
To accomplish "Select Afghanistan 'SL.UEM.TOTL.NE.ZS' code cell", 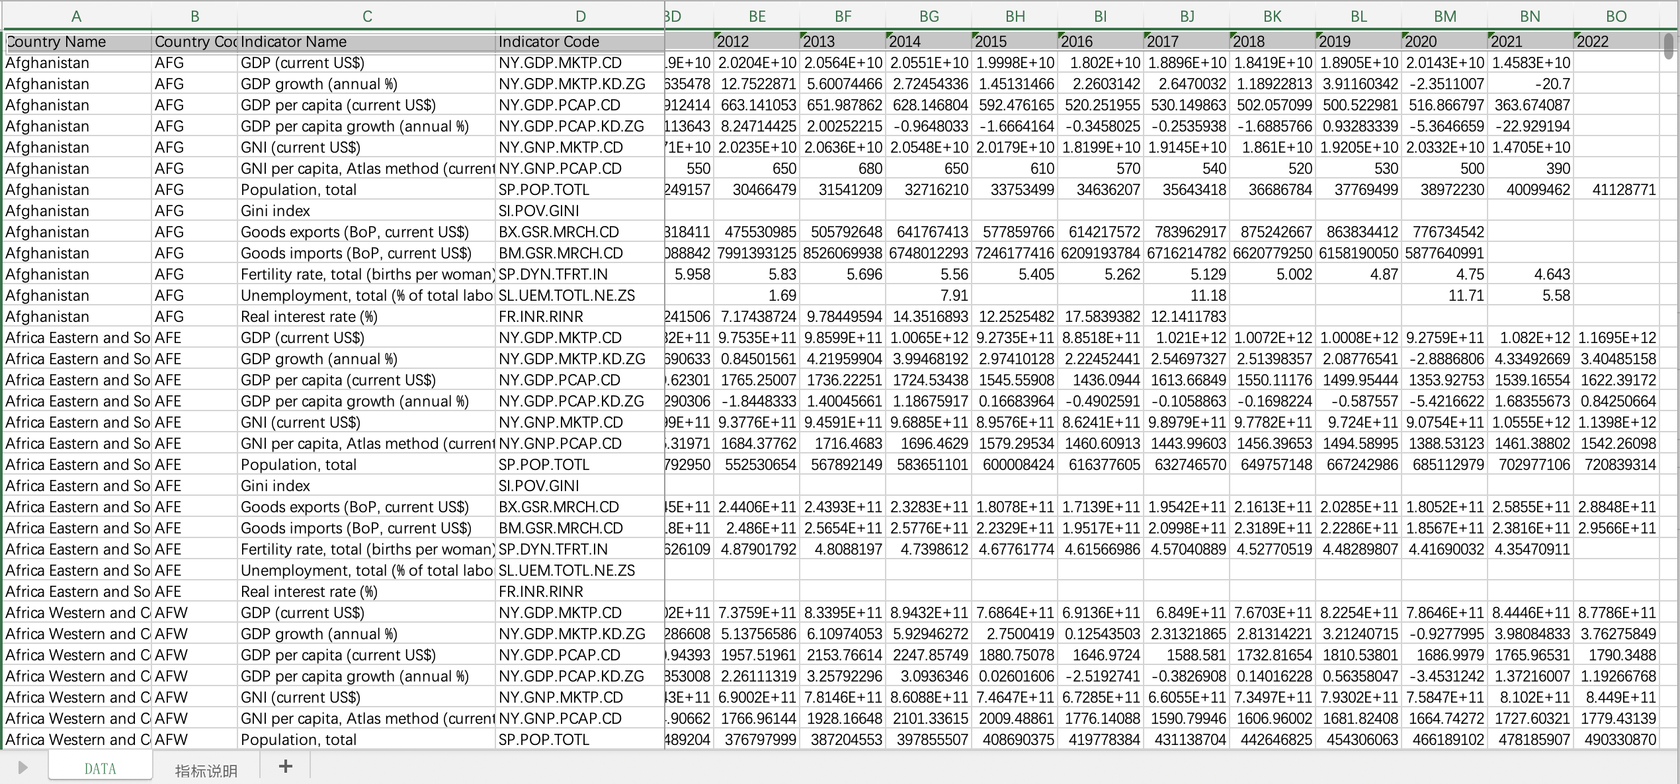I will (x=580, y=295).
